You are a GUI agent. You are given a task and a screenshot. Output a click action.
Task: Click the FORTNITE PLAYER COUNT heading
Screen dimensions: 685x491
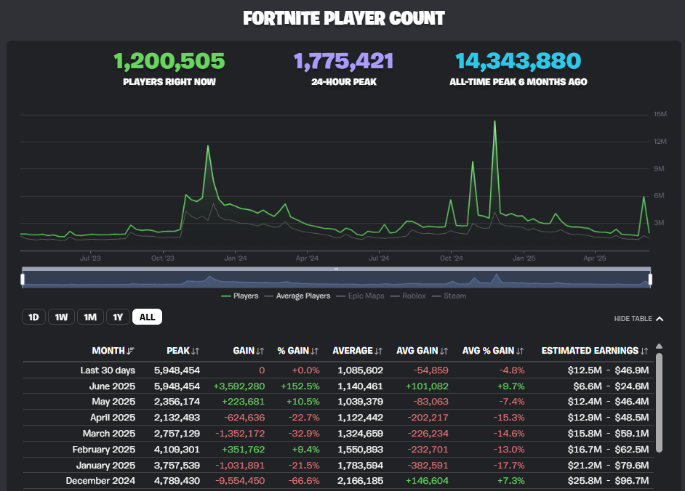pos(344,18)
